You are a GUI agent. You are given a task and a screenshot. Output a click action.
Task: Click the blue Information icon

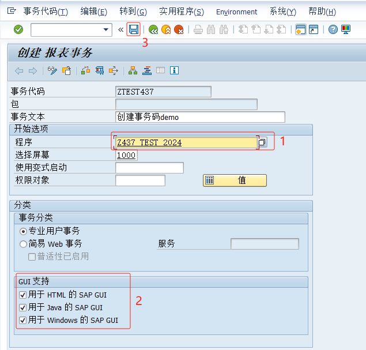175,70
